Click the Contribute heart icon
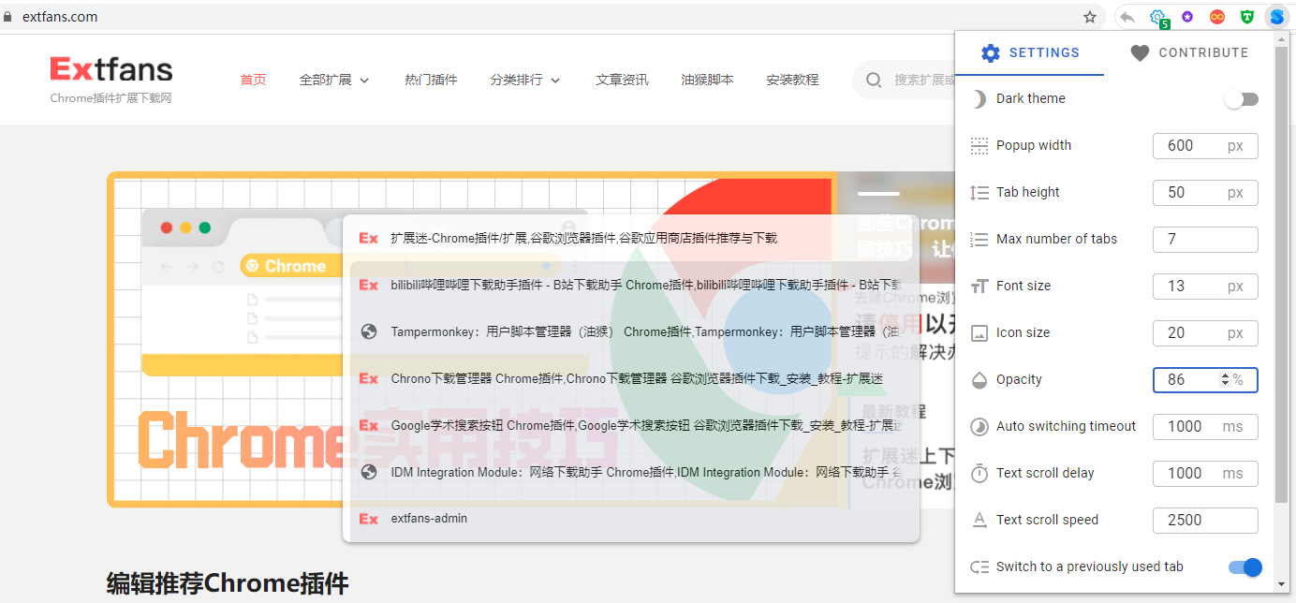Image resolution: width=1296 pixels, height=603 pixels. point(1140,53)
